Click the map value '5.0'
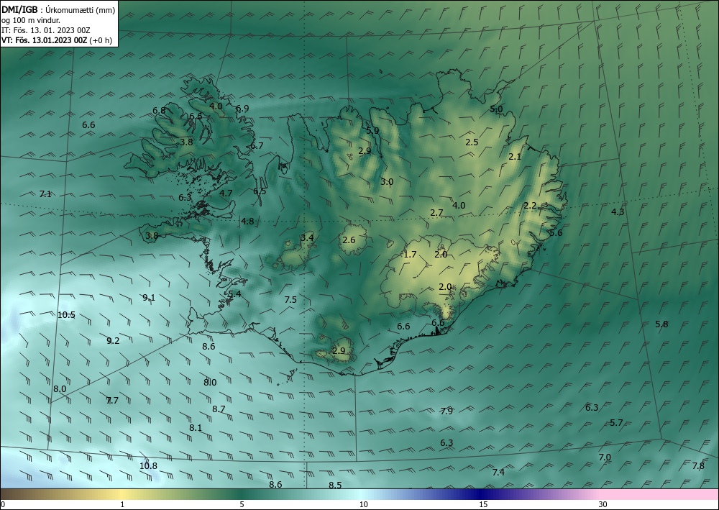The height and width of the screenshot is (510, 719). (x=496, y=109)
